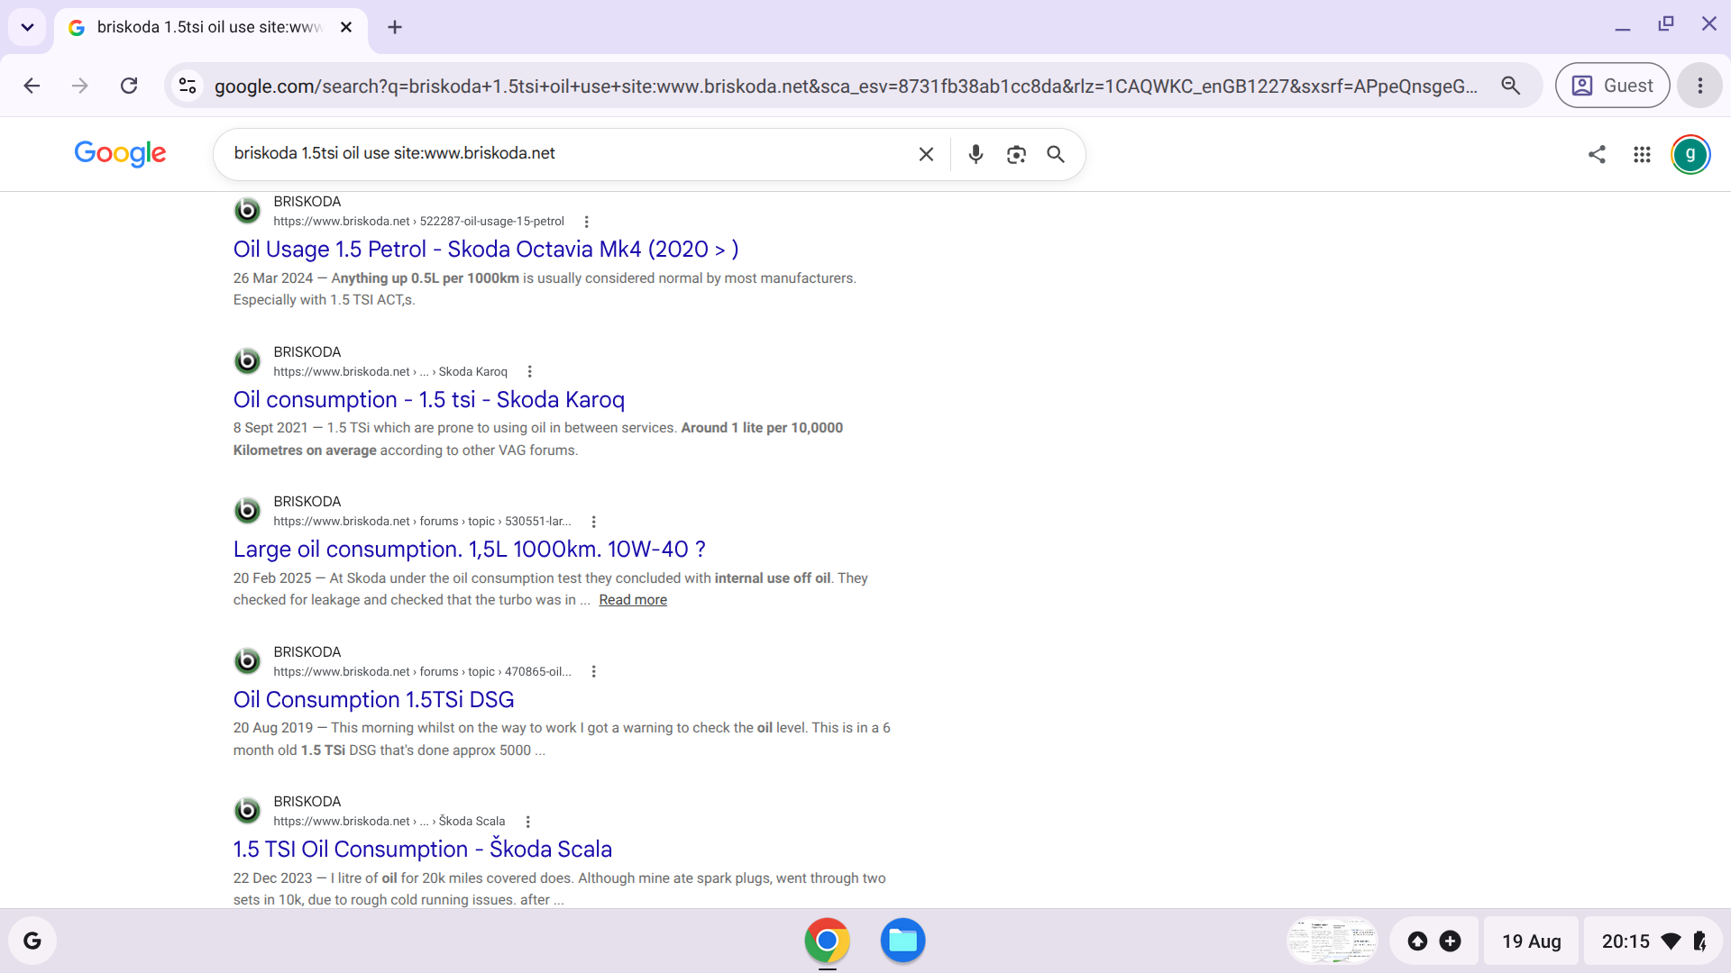
Task: Open the Google account avatar
Action: (x=1690, y=154)
